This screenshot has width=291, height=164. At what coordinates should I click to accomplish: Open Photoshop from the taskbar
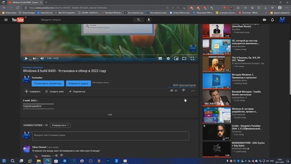pyautogui.click(x=108, y=161)
